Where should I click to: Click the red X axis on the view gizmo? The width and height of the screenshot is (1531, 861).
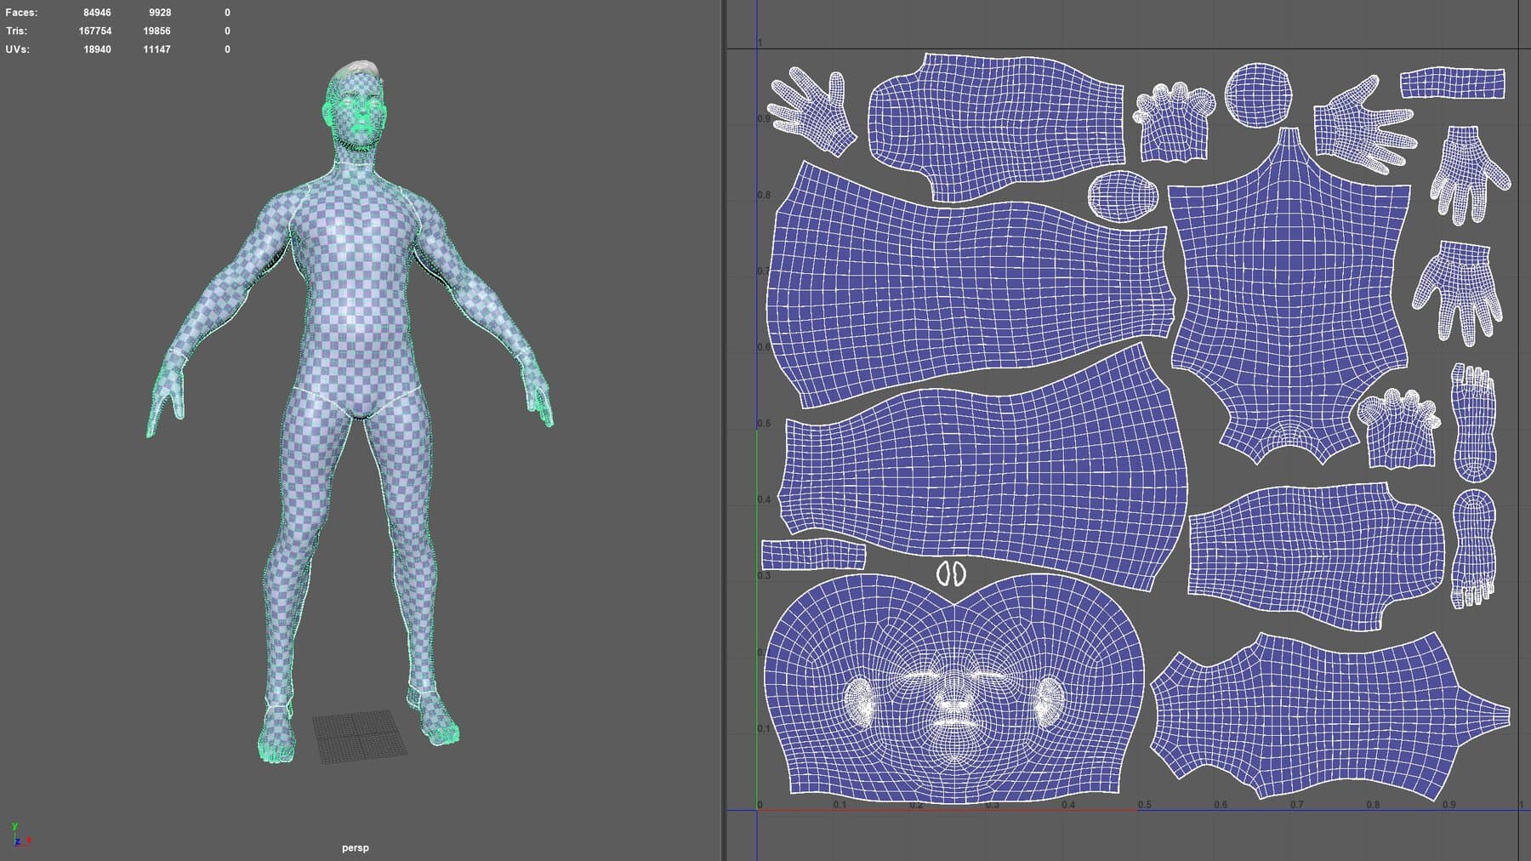point(29,840)
